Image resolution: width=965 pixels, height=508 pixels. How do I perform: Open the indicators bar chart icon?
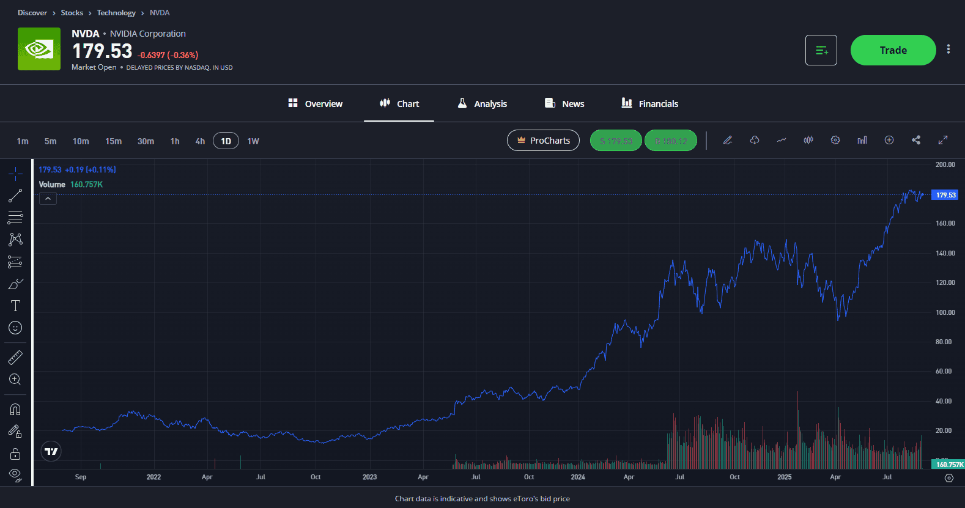[862, 140]
